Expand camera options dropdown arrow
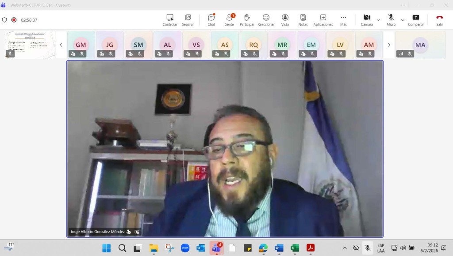Image resolution: width=453 pixels, height=256 pixels. point(378,20)
